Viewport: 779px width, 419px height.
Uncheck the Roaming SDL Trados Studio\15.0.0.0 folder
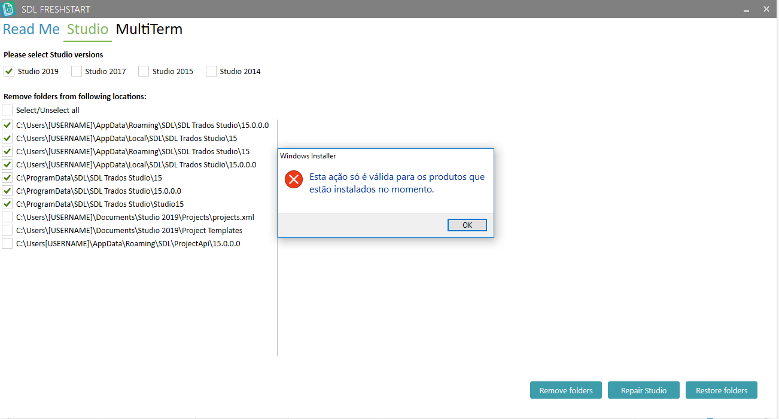click(x=7, y=125)
